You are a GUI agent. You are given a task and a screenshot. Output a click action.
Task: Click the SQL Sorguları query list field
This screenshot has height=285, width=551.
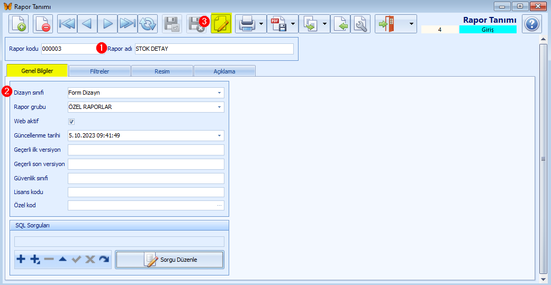[x=119, y=242]
